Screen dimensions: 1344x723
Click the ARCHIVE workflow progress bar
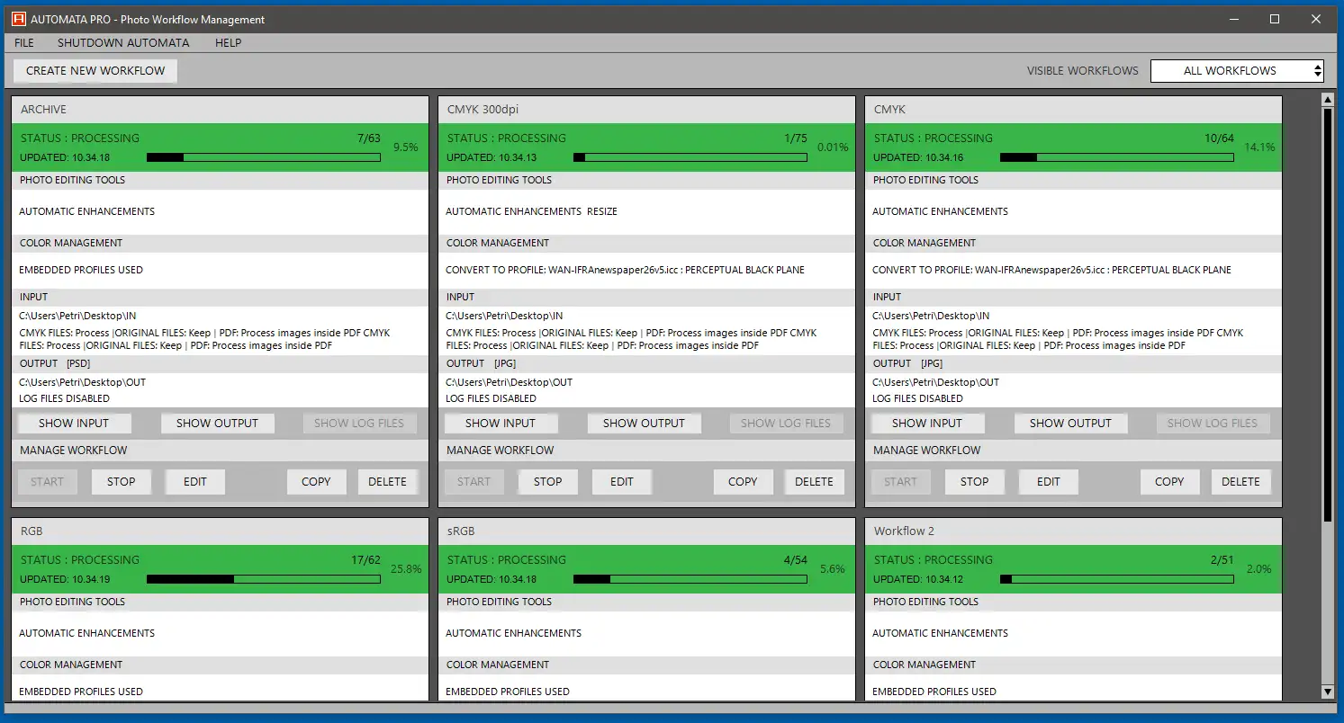pos(264,157)
